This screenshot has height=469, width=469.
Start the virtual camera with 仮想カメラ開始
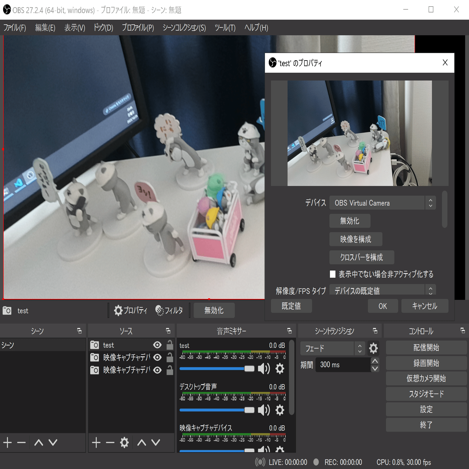click(426, 378)
